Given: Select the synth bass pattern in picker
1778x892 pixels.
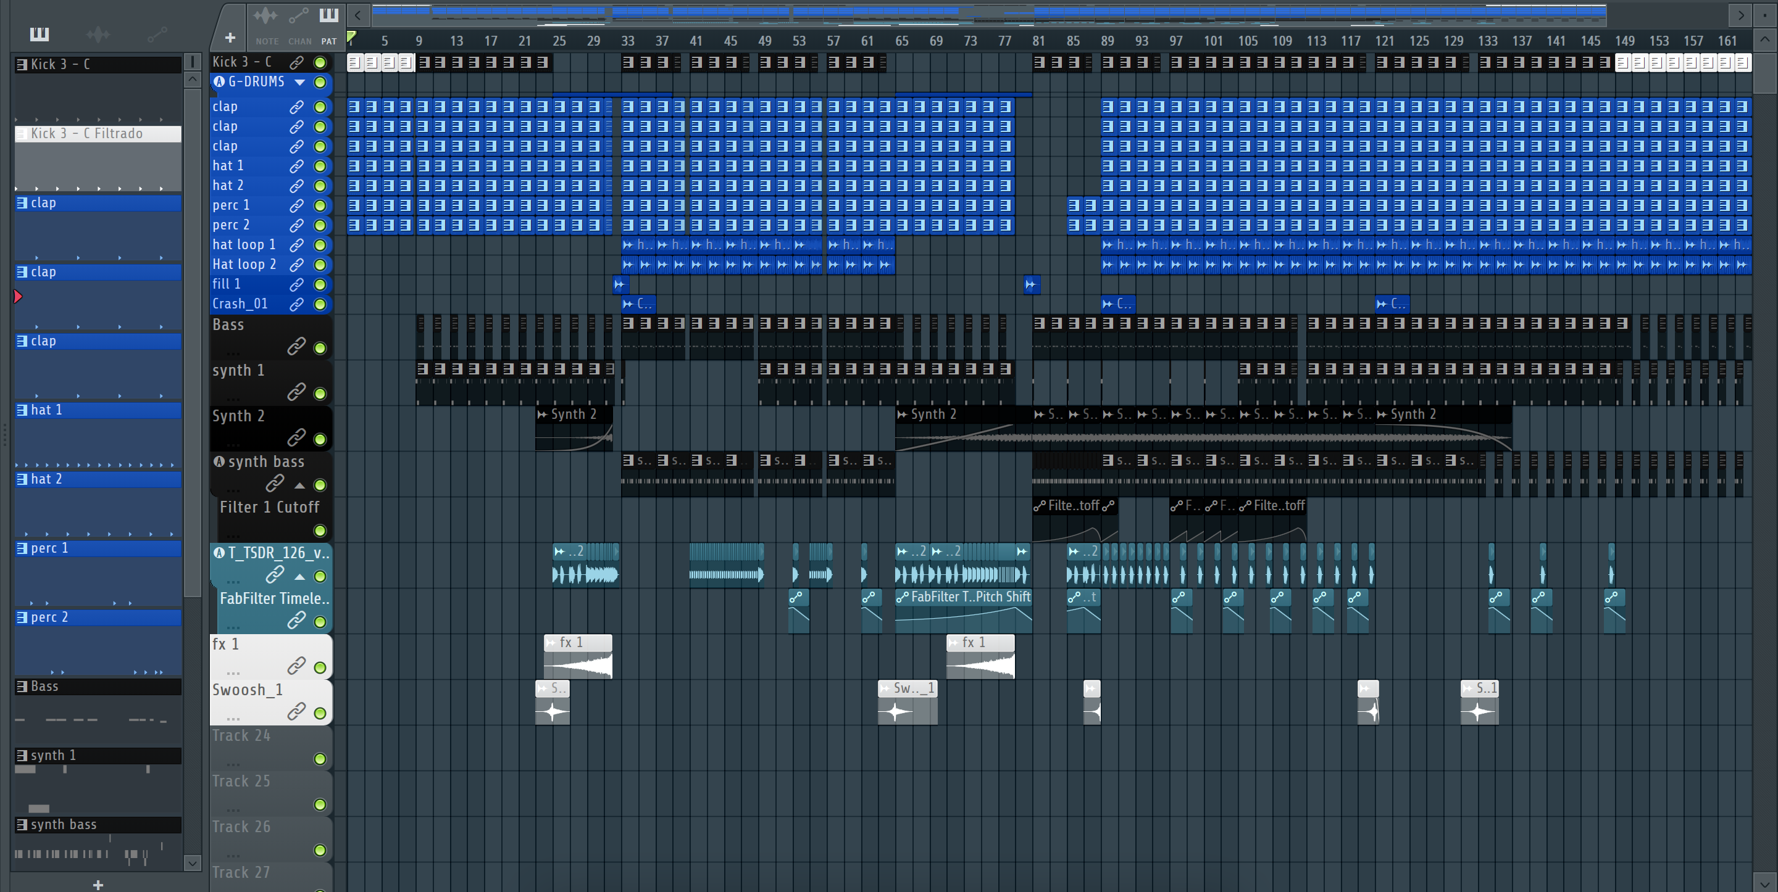Looking at the screenshot, I should click(x=98, y=824).
